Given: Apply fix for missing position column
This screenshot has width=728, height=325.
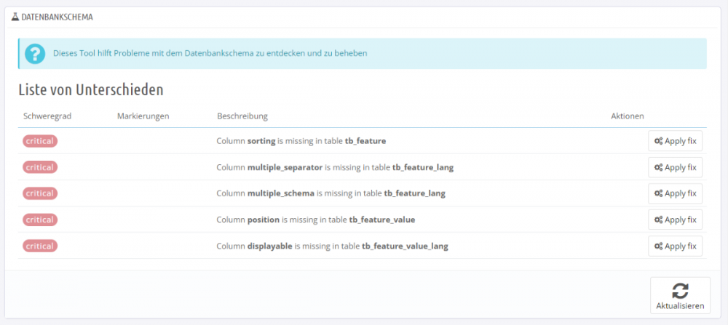Looking at the screenshot, I should (676, 220).
